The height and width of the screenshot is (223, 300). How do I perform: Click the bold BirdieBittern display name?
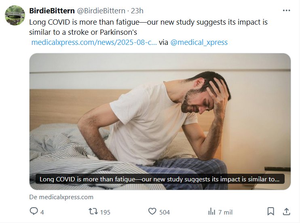click(52, 11)
